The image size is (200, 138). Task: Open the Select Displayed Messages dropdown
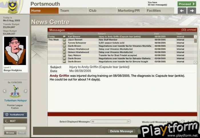pyautogui.click(x=111, y=121)
